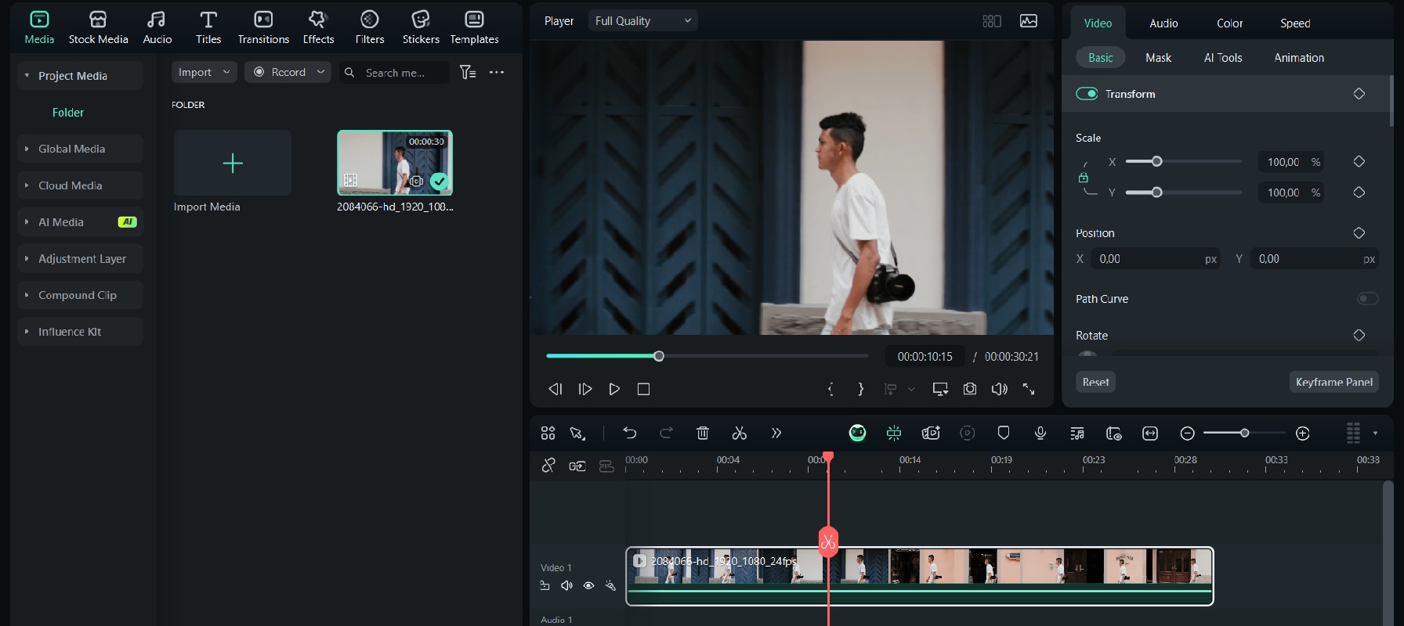This screenshot has width=1404, height=626.
Task: Click the player progress scrubber handle
Action: point(659,356)
